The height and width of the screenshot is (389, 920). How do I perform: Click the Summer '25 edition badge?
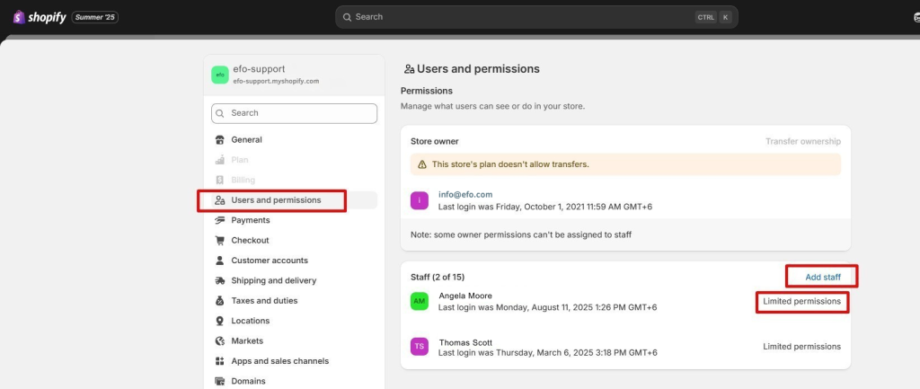click(95, 18)
